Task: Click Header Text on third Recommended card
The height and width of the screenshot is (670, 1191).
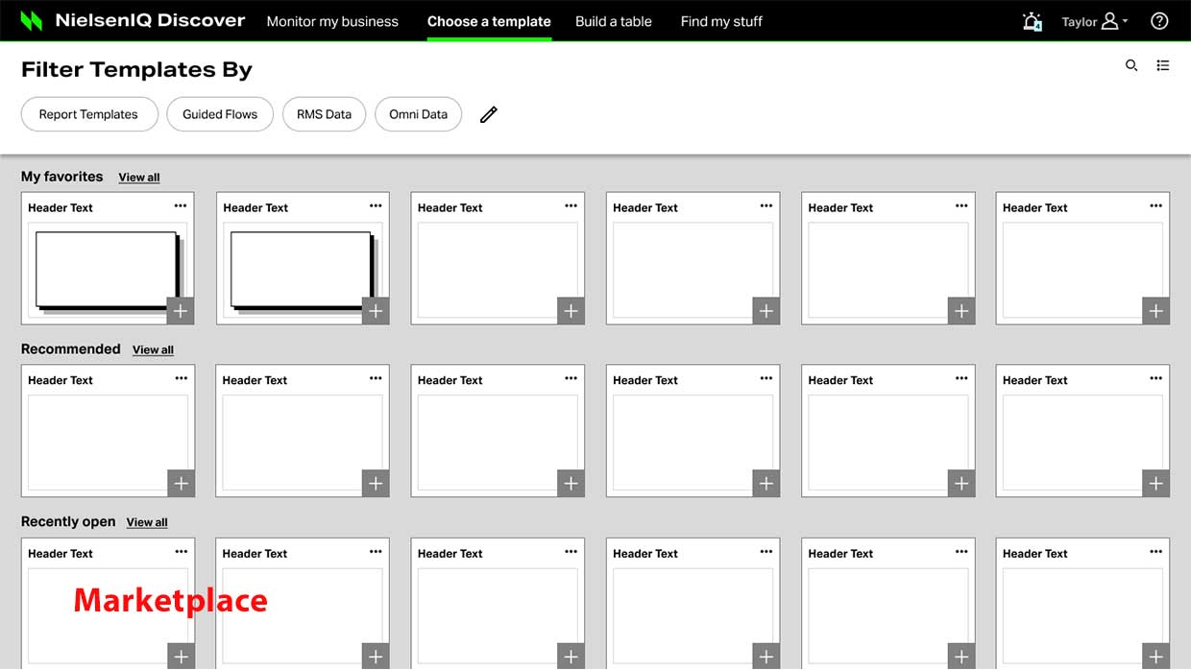Action: point(450,380)
